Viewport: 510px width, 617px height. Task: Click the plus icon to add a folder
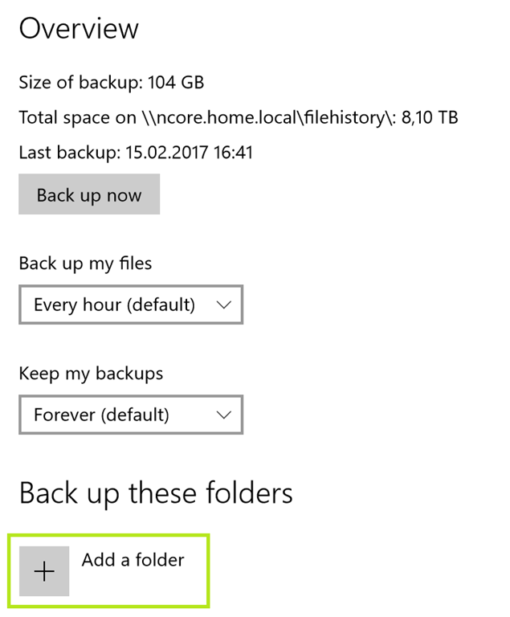pyautogui.click(x=44, y=571)
